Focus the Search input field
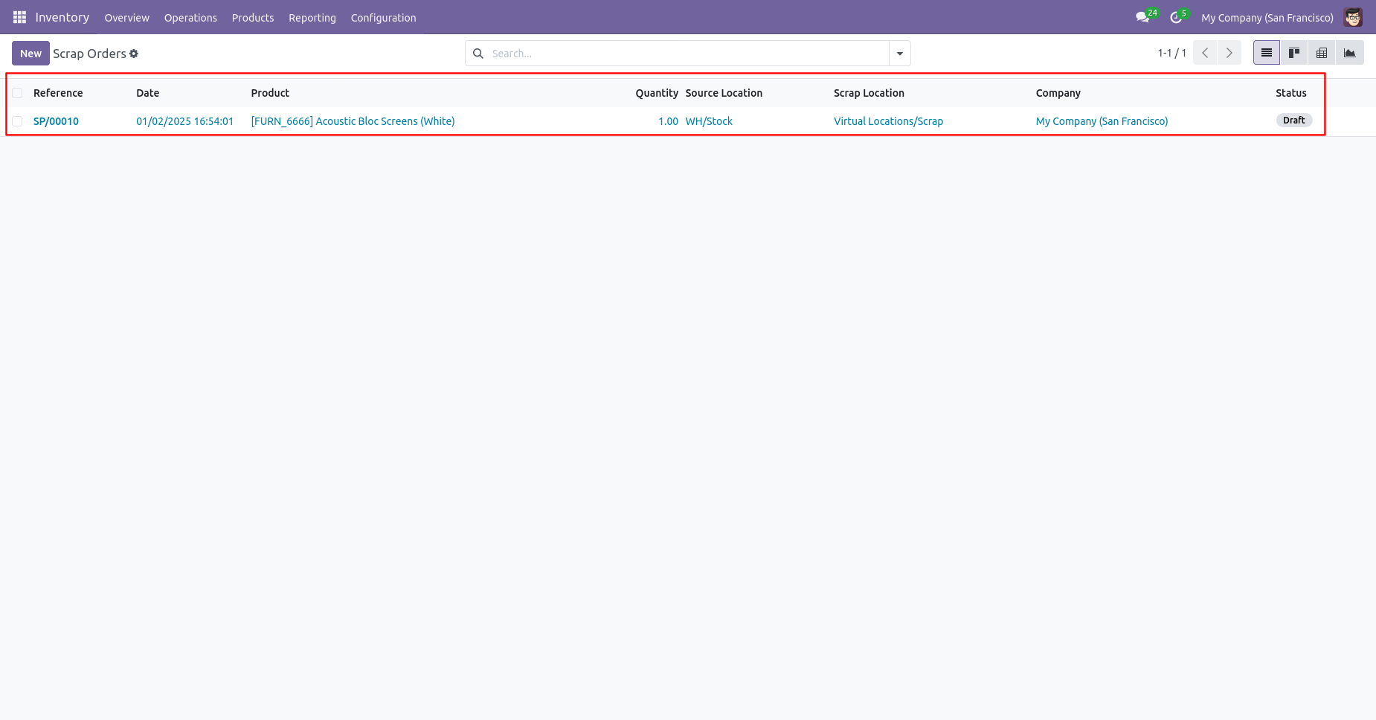The height and width of the screenshot is (720, 1376). coord(688,54)
